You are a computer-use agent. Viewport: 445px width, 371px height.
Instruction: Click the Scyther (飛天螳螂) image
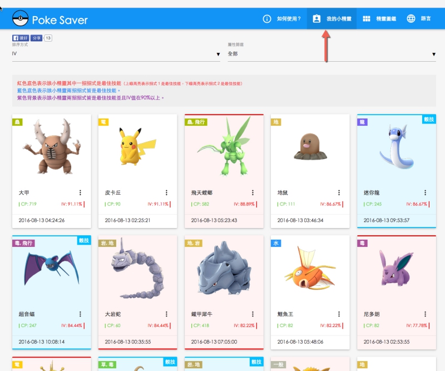pyautogui.click(x=224, y=146)
